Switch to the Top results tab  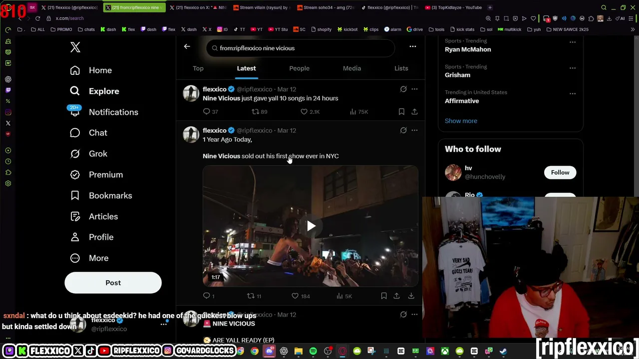pyautogui.click(x=198, y=68)
